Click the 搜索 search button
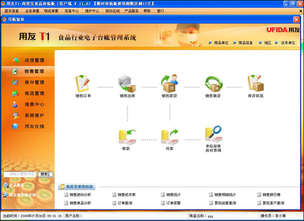The image size is (304, 221). click(x=45, y=174)
